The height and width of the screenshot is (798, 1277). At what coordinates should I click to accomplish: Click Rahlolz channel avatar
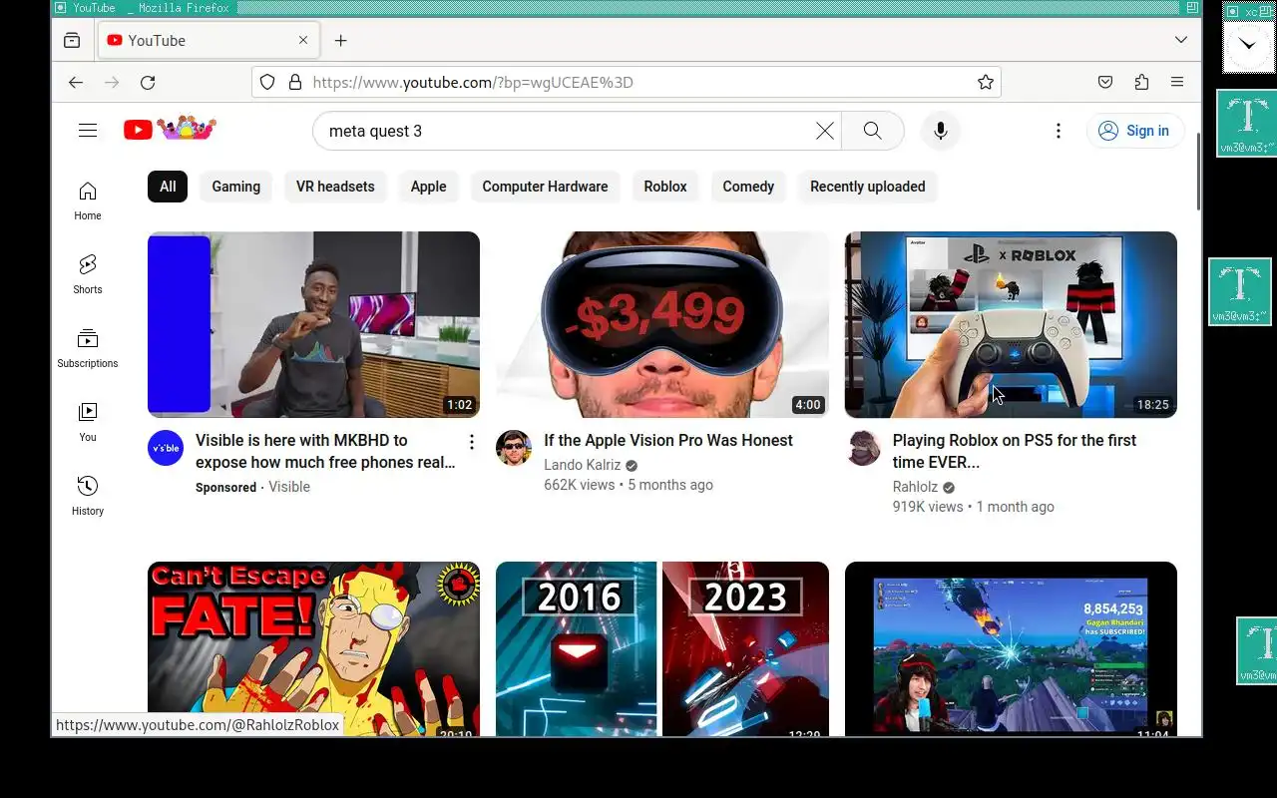(x=863, y=448)
